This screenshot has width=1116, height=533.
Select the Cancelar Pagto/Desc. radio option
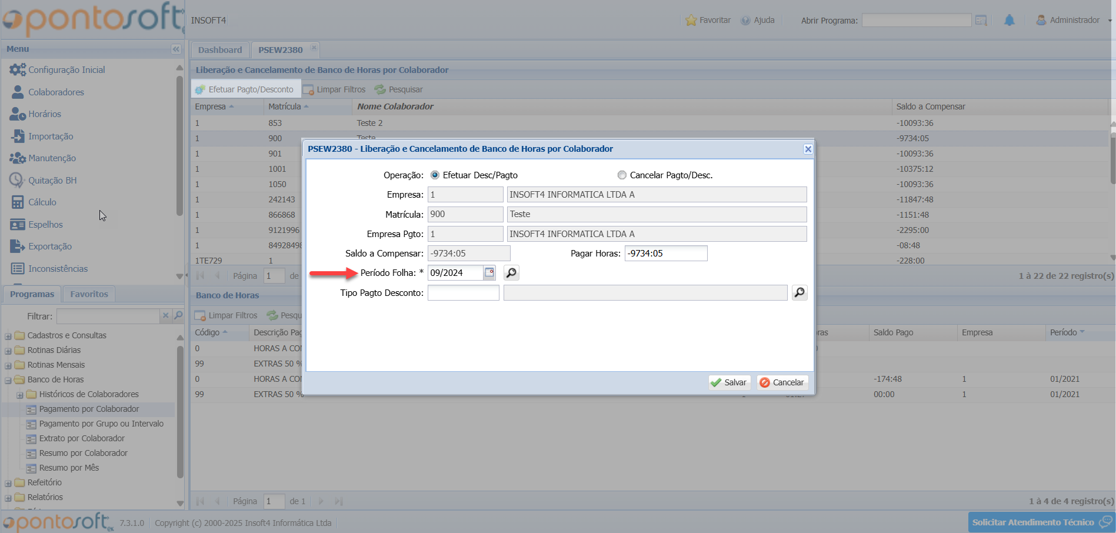coord(622,175)
